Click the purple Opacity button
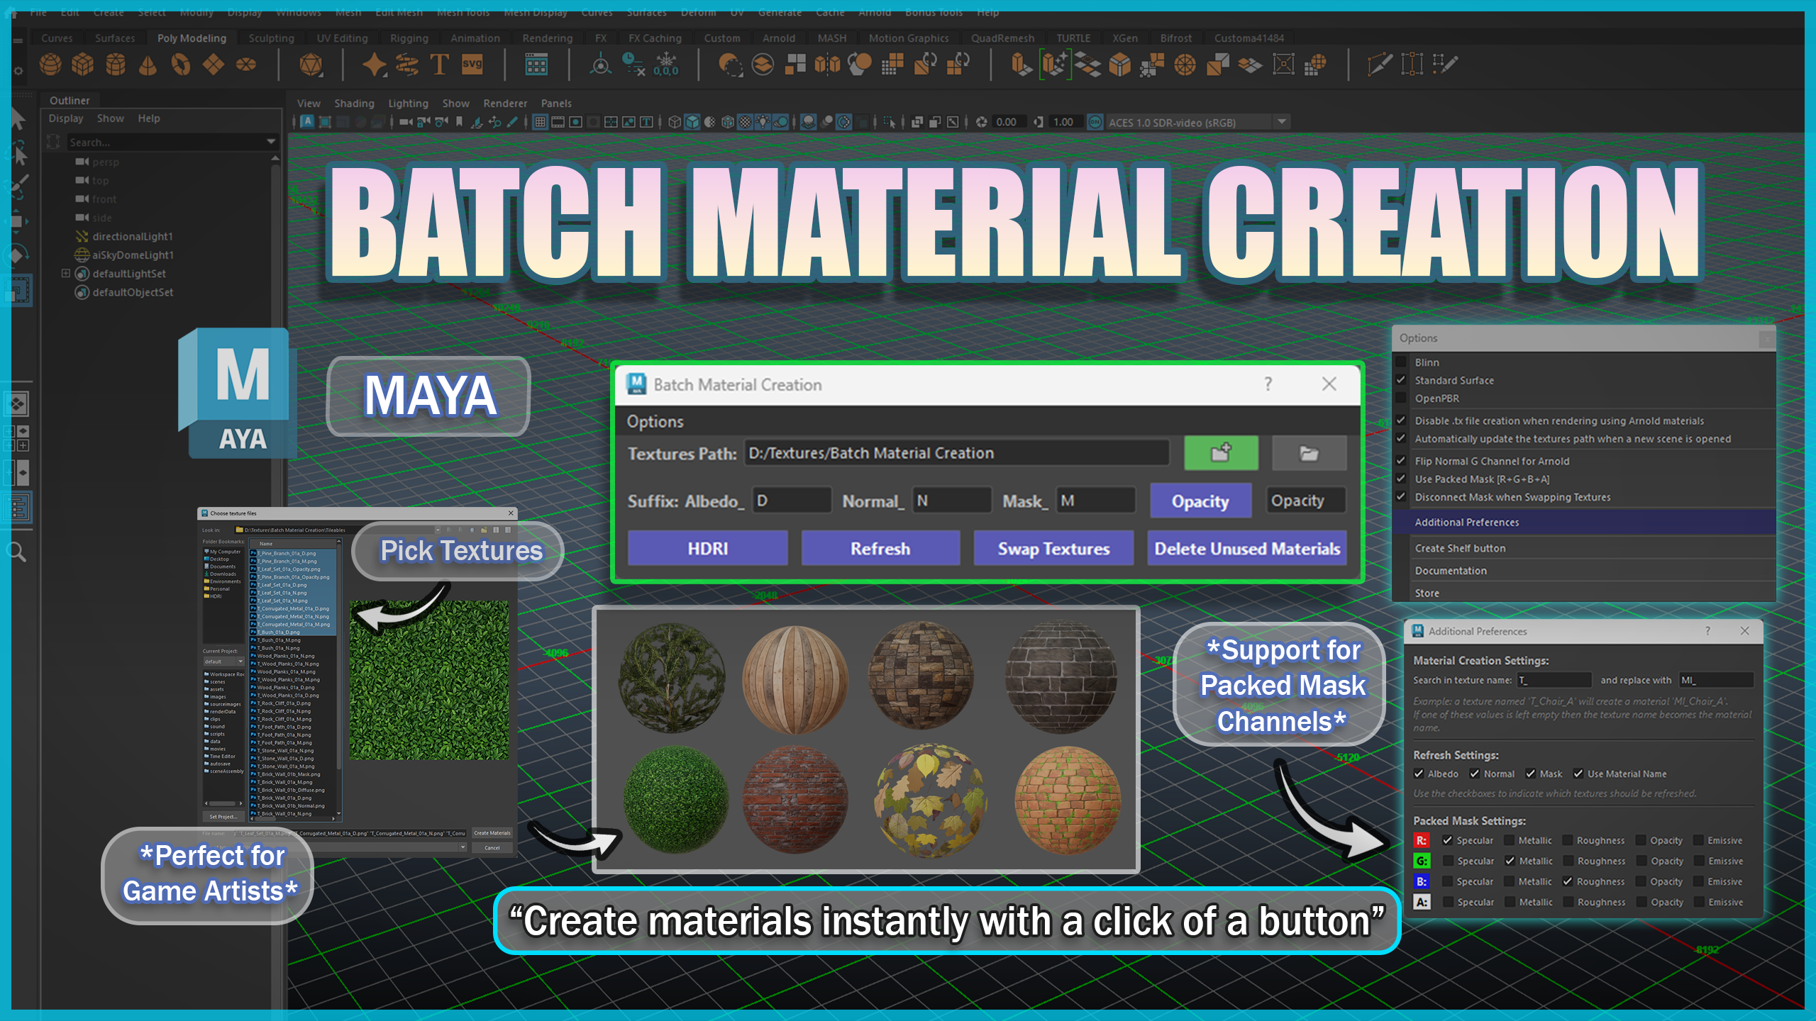The width and height of the screenshot is (1816, 1021). 1200,501
